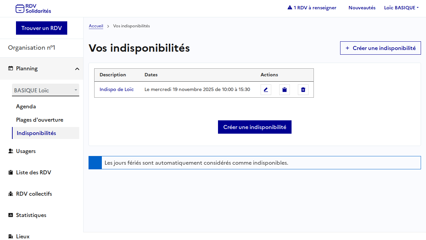Open the Loïc BASIQUE user menu
426x240 pixels.
click(401, 8)
